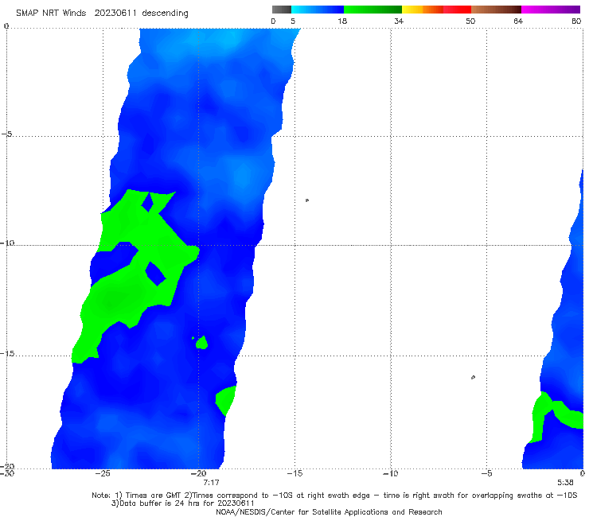Click the longitude axis label '-5'
Screen dimensions: 589x517
pos(486,473)
